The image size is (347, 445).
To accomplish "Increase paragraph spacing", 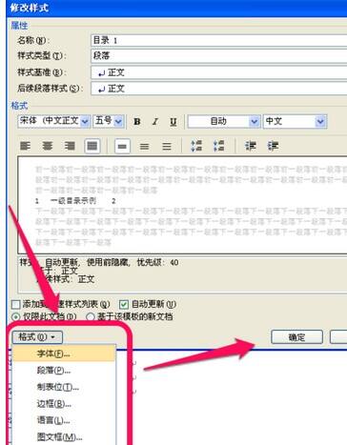I will click(x=196, y=146).
